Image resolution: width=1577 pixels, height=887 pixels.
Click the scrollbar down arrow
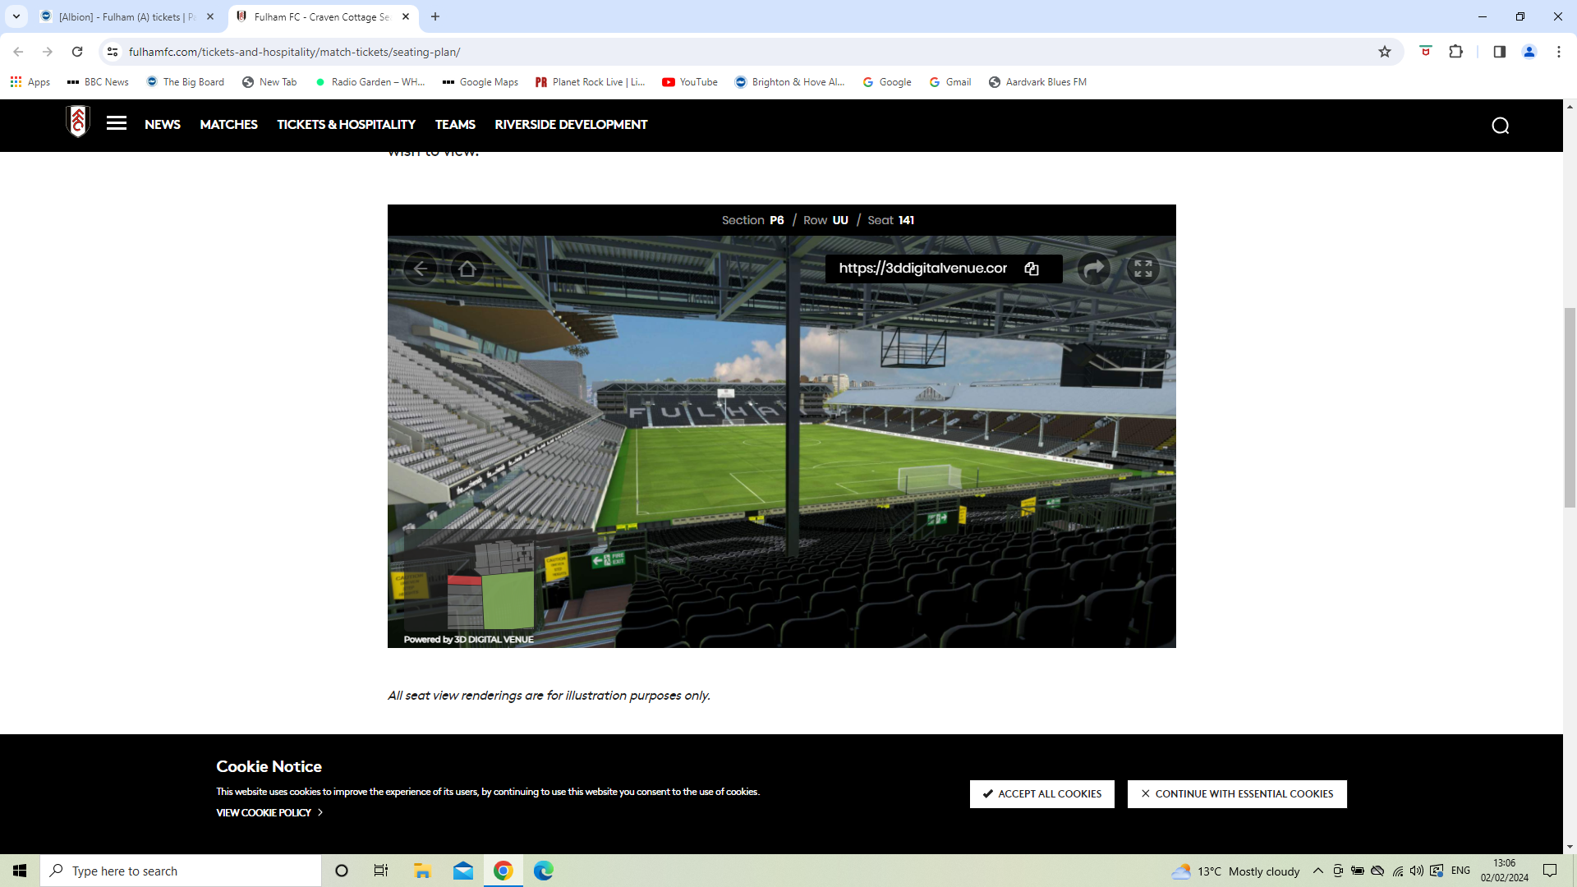[1570, 847]
